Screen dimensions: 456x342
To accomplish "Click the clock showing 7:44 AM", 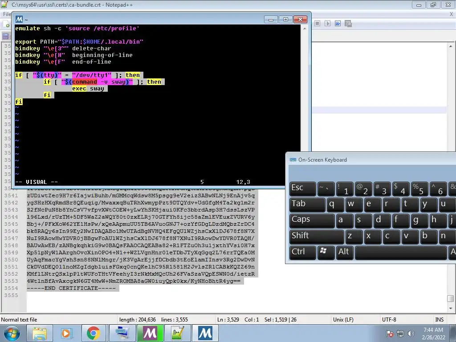I will coord(433,330).
